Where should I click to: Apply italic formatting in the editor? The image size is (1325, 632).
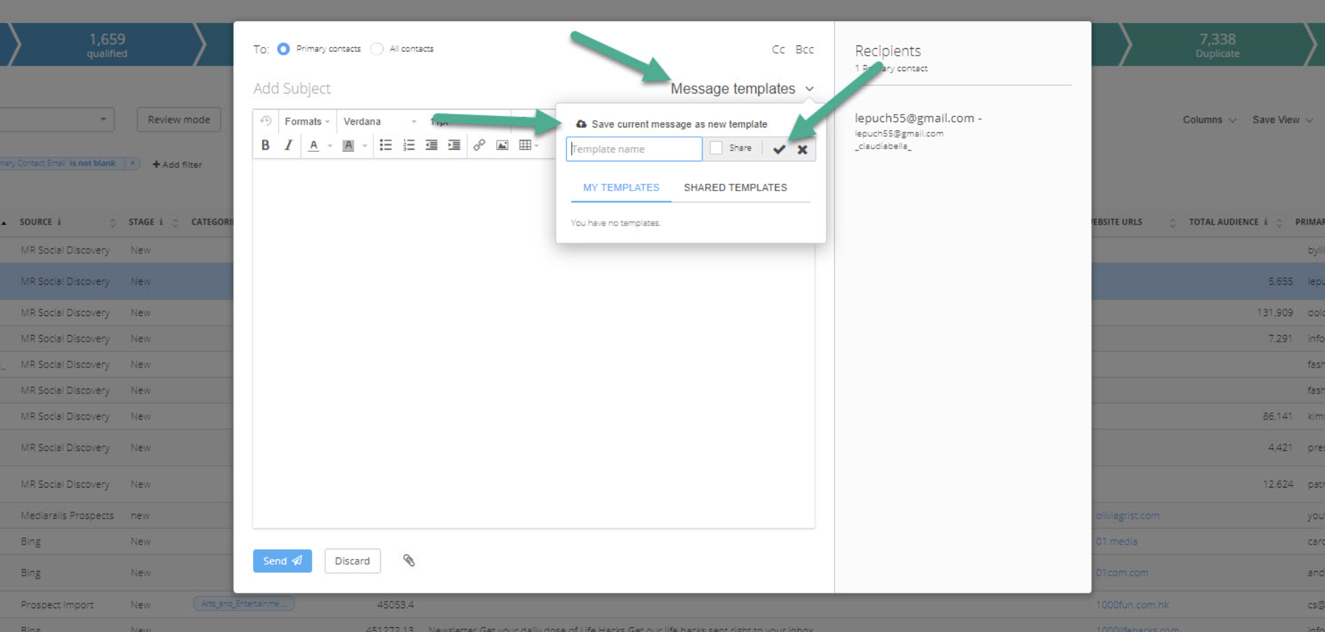tap(288, 145)
